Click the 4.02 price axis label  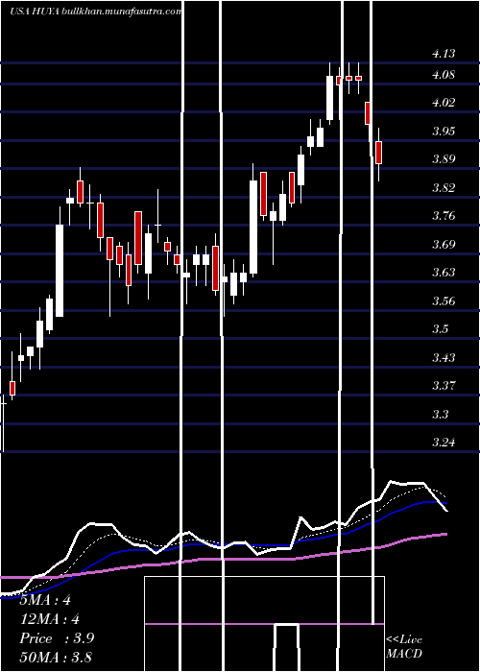click(x=444, y=103)
